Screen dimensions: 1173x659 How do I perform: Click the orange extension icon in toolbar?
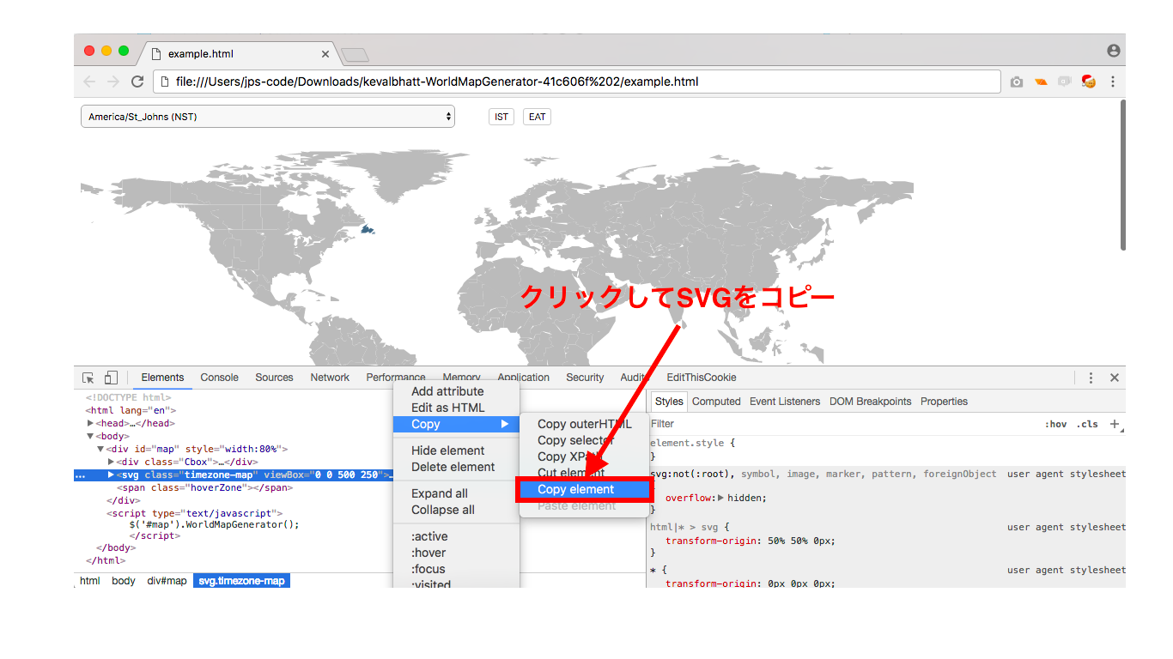tap(1041, 82)
